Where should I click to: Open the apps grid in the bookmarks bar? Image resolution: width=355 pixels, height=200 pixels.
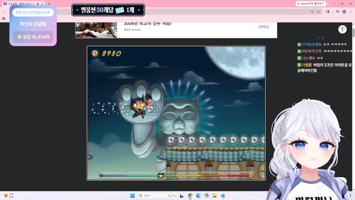point(4,18)
